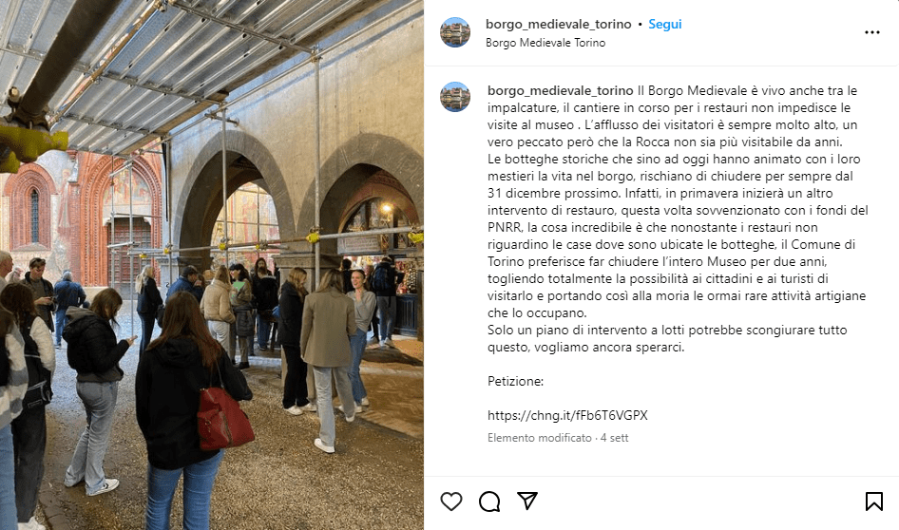
Task: Open the borgo_medievale_torino profile from header username
Action: coord(558,24)
